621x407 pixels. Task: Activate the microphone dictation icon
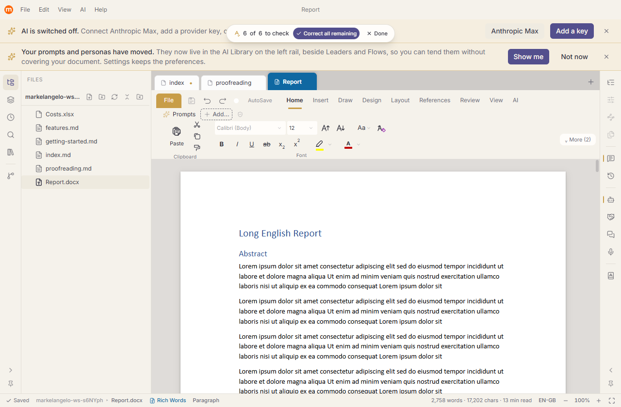(x=611, y=252)
